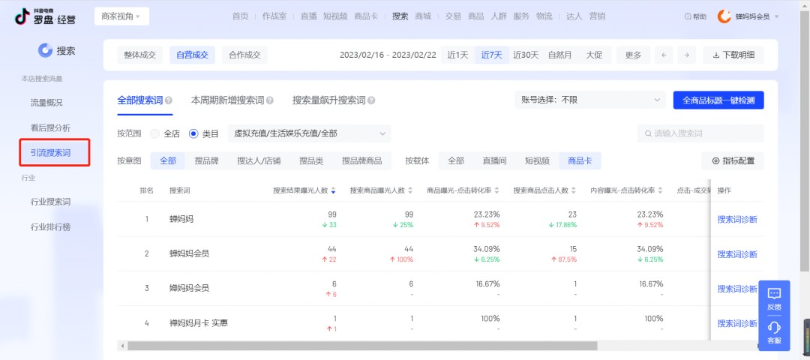
Task: Switch to 整体成交 tab
Action: [x=139, y=55]
